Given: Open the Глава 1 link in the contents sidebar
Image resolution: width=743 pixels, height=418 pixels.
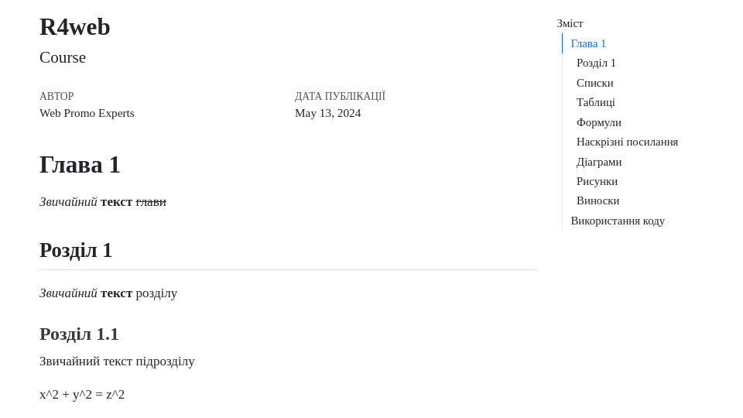Looking at the screenshot, I should (588, 43).
